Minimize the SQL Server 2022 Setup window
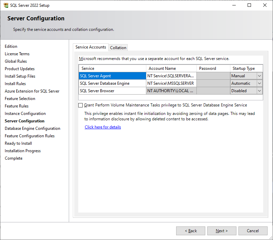 (x=234, y=5)
